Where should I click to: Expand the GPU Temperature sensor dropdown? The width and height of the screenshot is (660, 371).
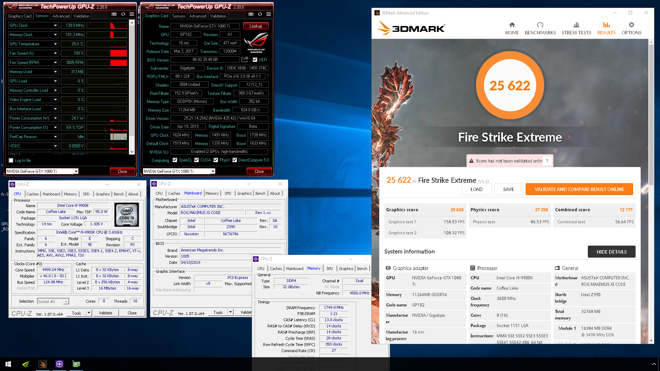[x=55, y=44]
